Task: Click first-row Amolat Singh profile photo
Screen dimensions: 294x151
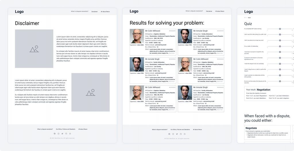Action: tap(185, 36)
